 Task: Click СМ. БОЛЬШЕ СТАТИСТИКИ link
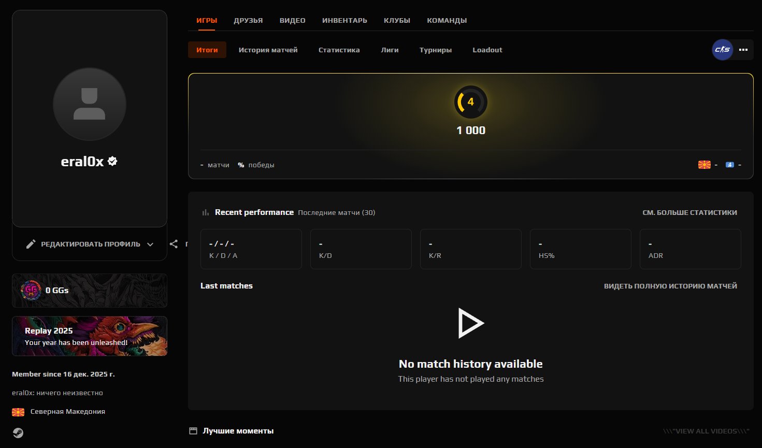689,212
